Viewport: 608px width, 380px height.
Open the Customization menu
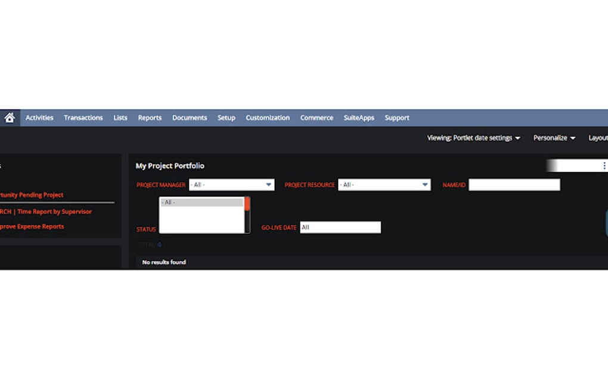[267, 117]
